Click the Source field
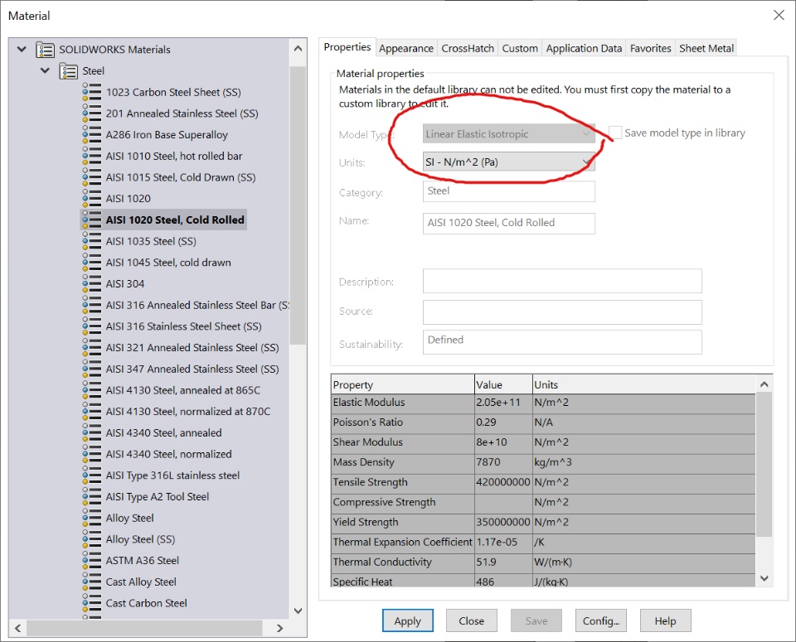 point(562,311)
